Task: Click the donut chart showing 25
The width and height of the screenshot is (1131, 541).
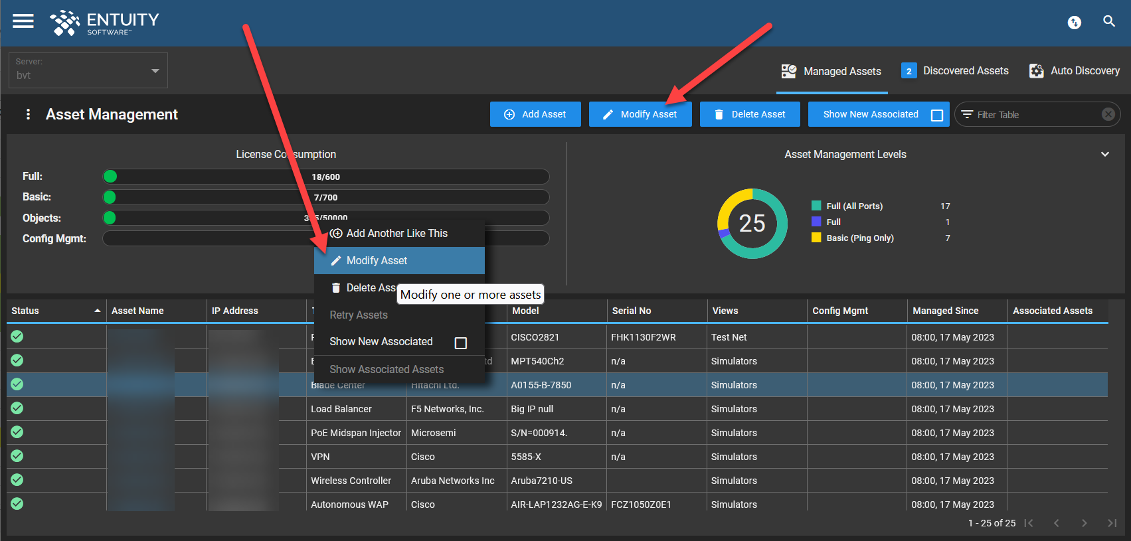Action: pos(752,224)
